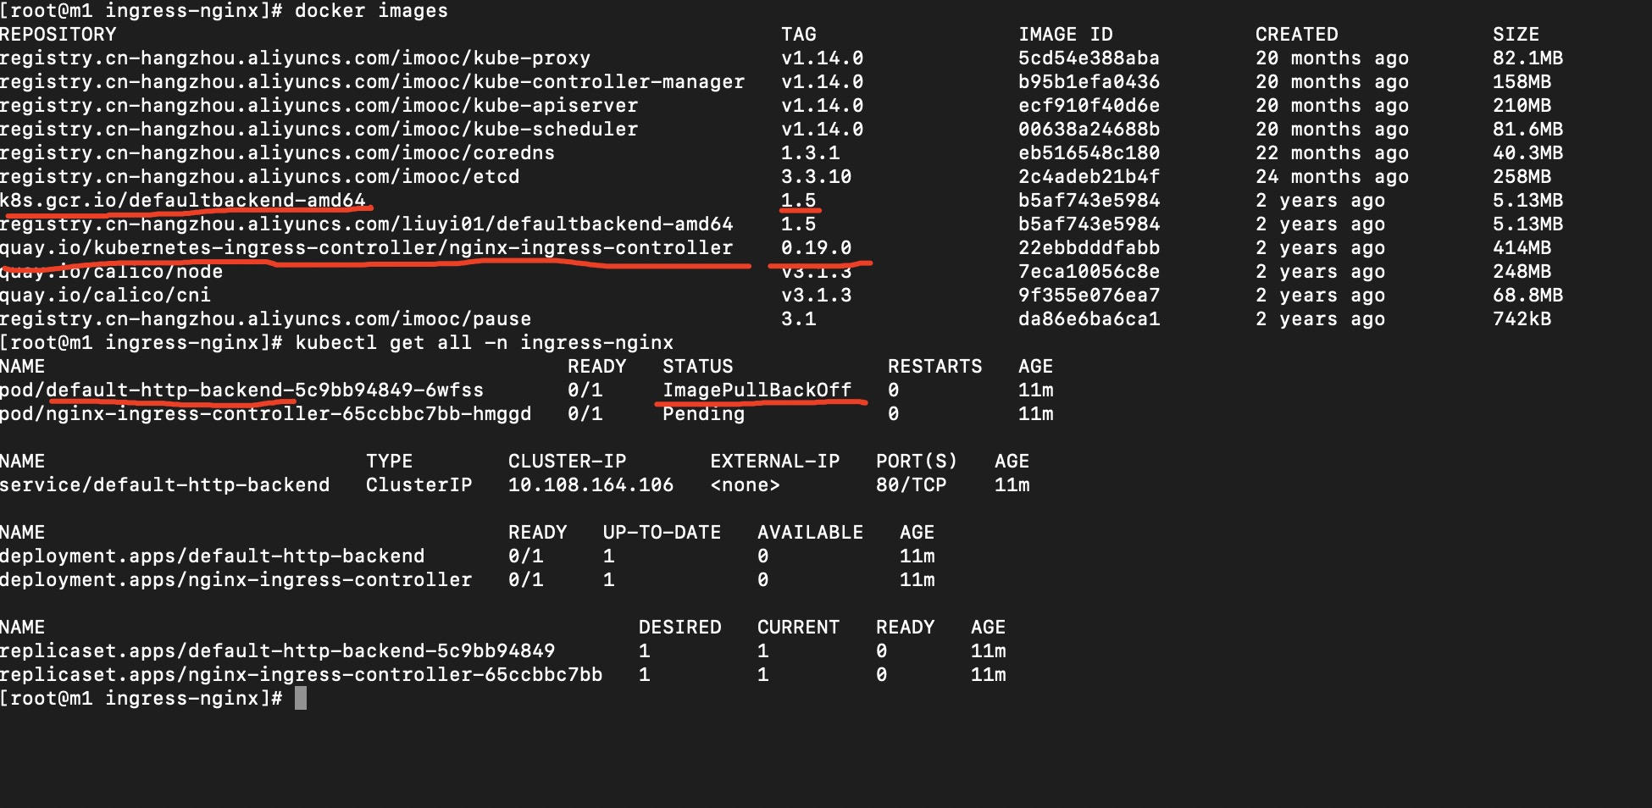Select deployment.apps/nginx-ingress-controller name

(x=236, y=580)
